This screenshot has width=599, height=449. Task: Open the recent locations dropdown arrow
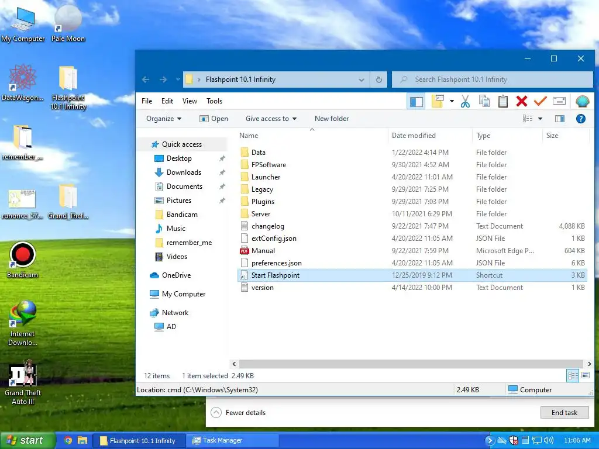(x=178, y=80)
